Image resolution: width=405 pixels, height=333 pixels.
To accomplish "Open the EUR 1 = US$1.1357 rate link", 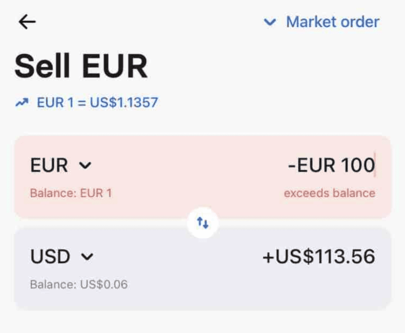I will [x=97, y=102].
